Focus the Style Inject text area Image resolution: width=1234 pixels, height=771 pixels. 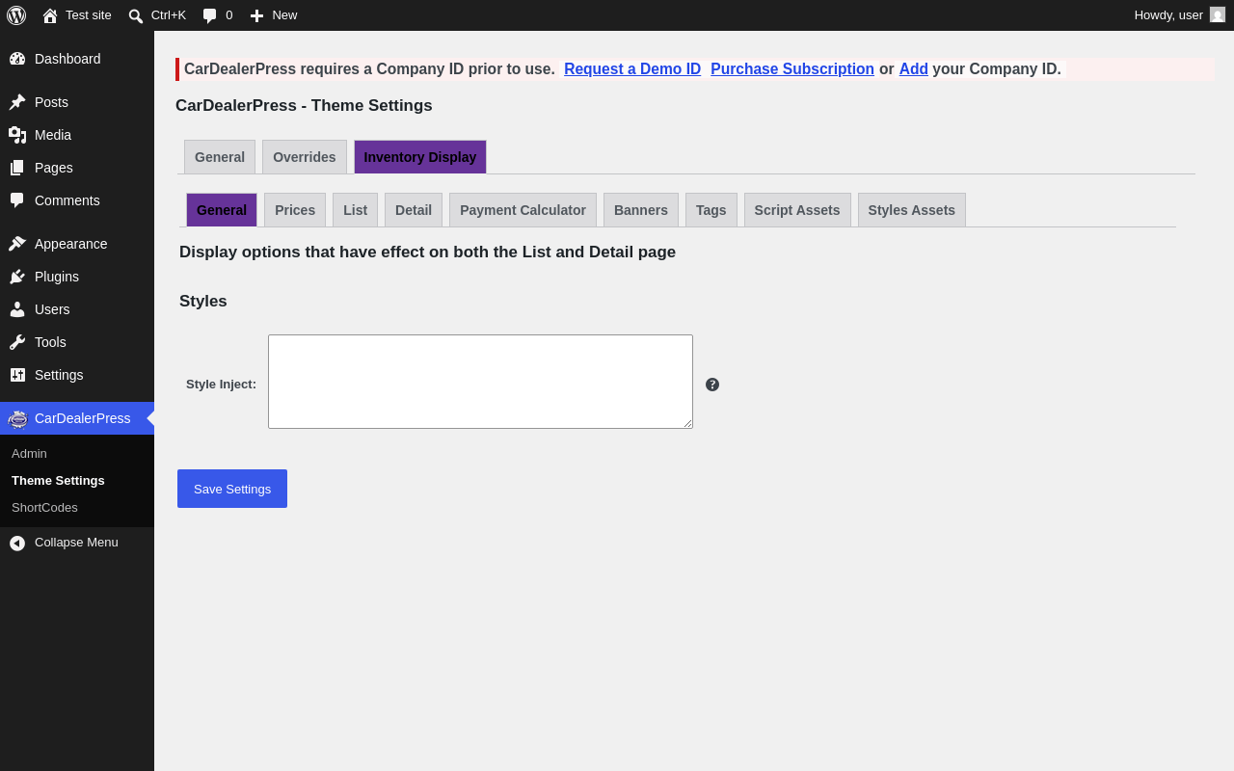point(480,382)
